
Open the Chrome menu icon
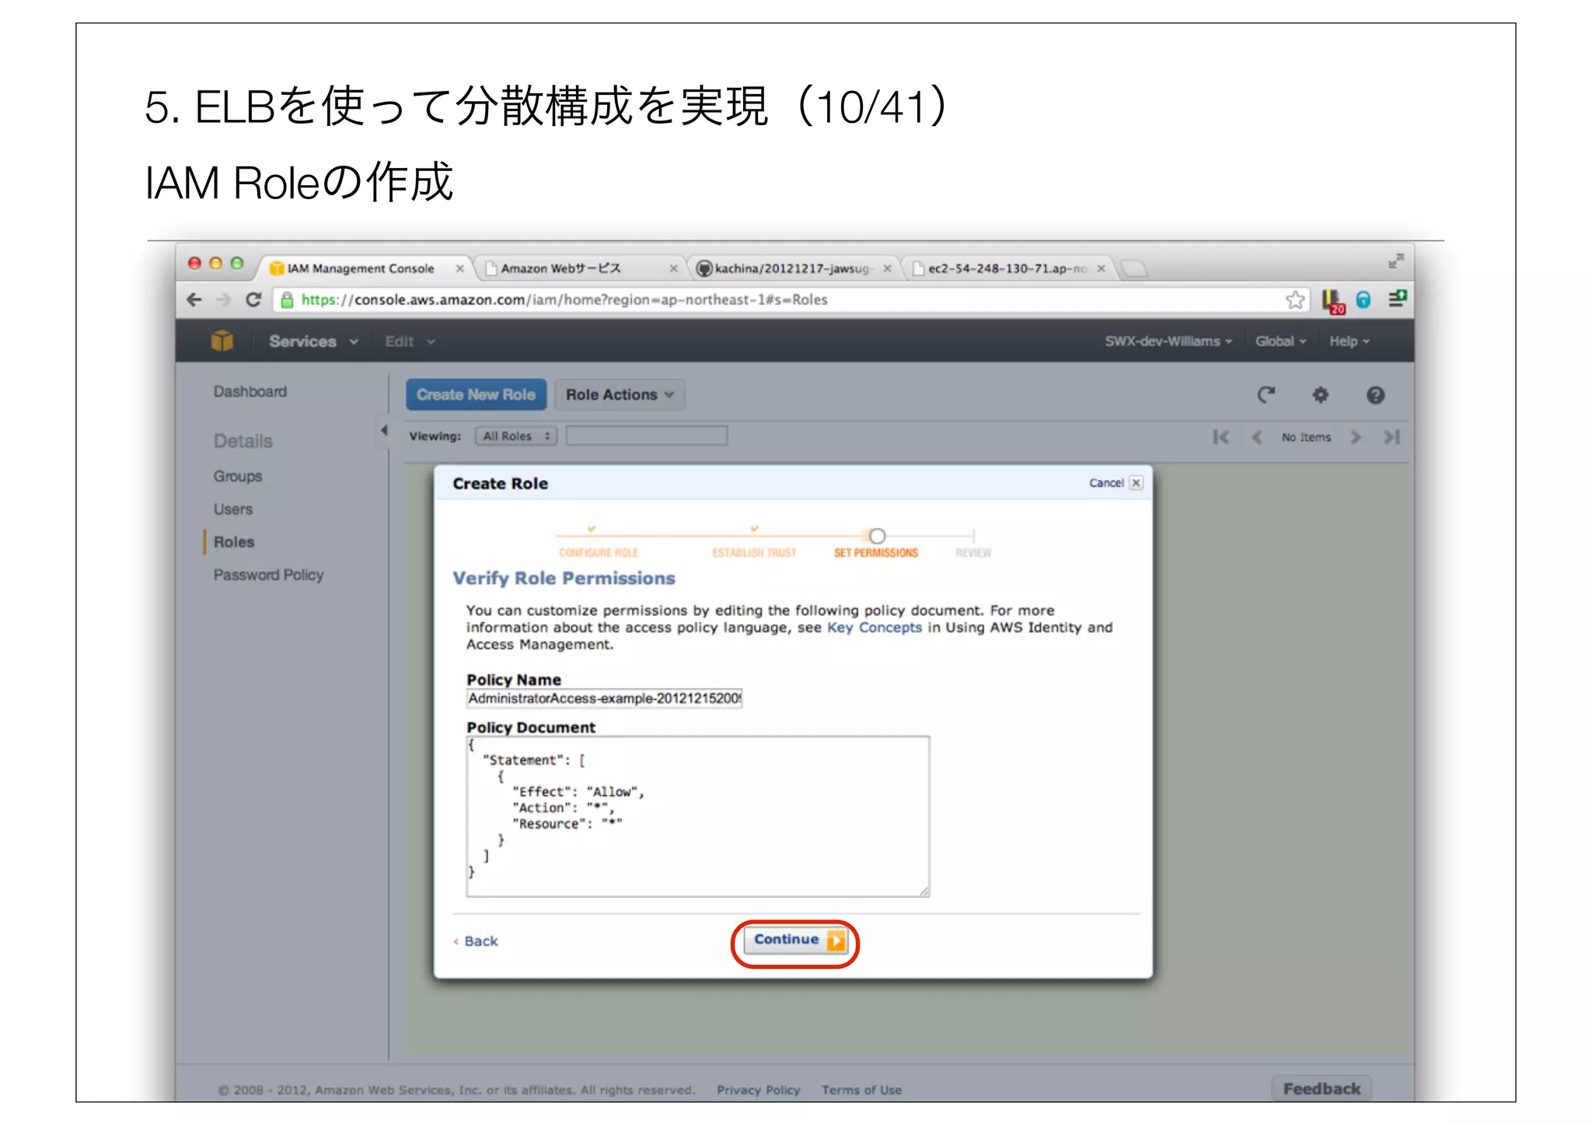[1398, 299]
